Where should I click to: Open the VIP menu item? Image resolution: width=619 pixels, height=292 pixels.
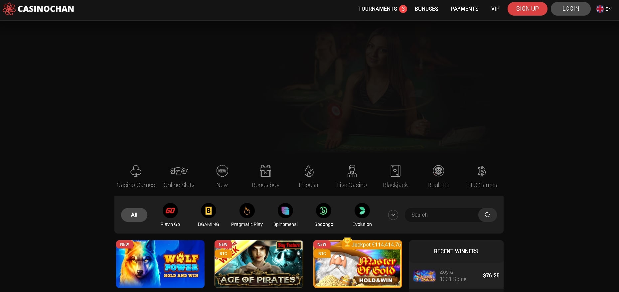pyautogui.click(x=495, y=9)
